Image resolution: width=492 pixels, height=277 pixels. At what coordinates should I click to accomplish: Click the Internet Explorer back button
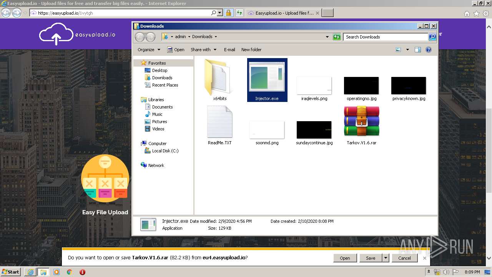pos(6,13)
